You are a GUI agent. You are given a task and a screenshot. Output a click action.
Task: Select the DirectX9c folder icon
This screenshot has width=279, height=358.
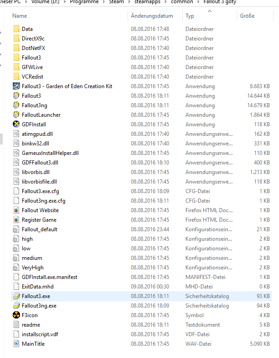(16, 39)
